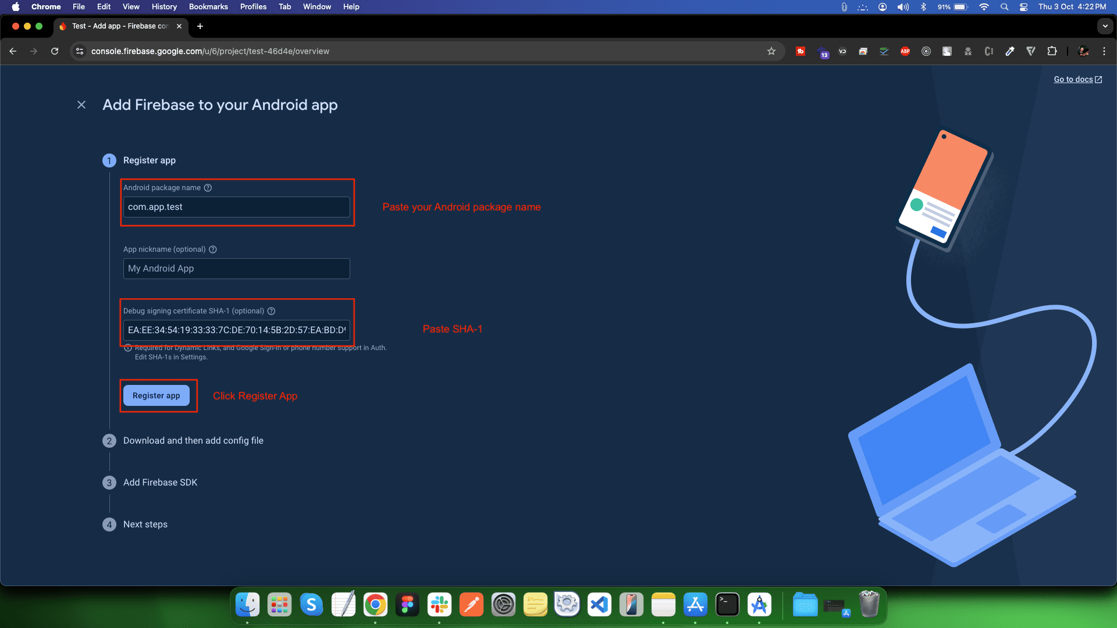Open the Chrome three-dot menu
Screen dimensions: 1117x628
[1104, 51]
